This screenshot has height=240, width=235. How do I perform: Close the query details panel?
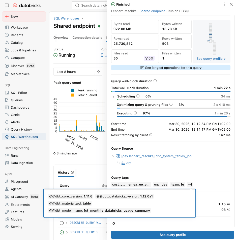[231, 4]
